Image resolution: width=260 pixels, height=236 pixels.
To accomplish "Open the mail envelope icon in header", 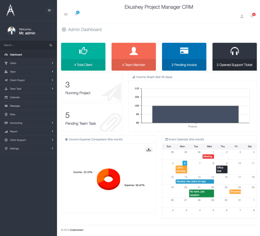I will coord(66,14).
